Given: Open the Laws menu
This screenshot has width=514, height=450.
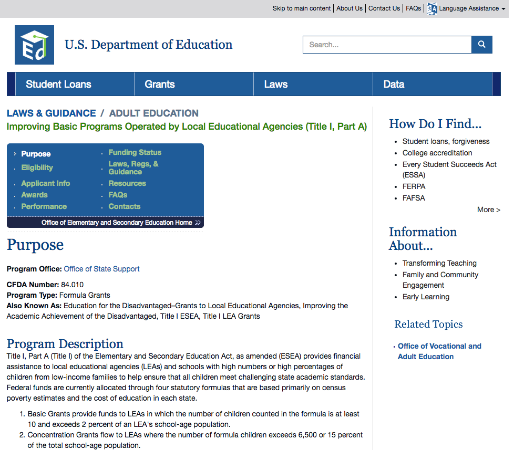Looking at the screenshot, I should 313,84.
